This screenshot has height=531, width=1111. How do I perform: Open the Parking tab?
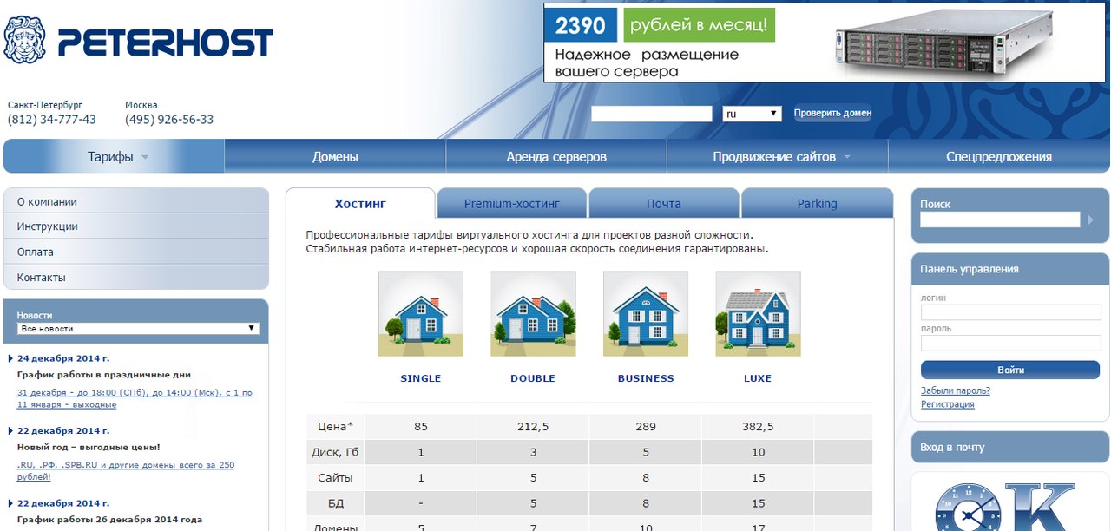(817, 204)
